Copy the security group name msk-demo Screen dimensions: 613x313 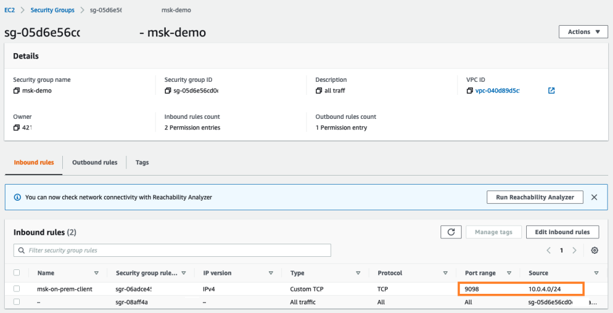tap(16, 91)
